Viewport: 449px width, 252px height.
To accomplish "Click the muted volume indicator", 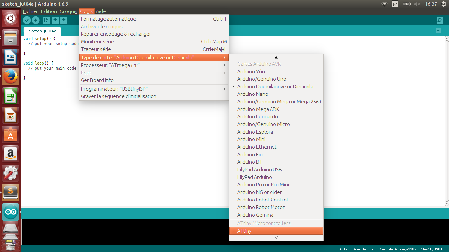I will [x=417, y=4].
